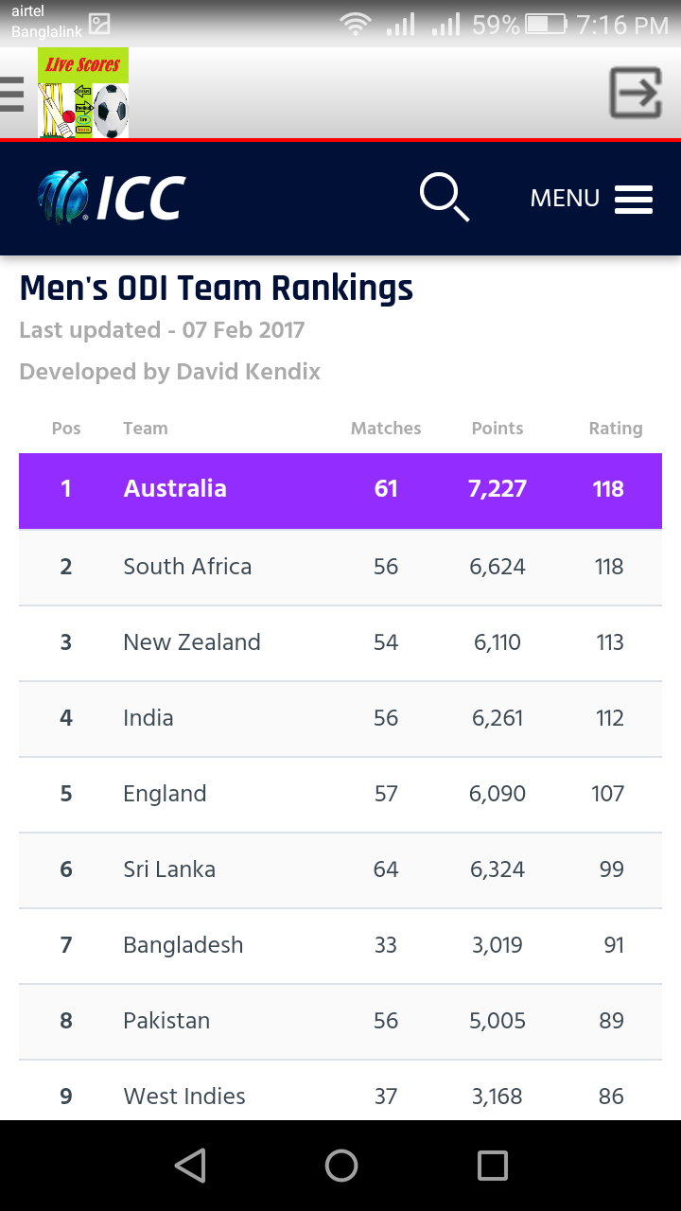Viewport: 681px width, 1211px height.
Task: Select the South Africa team row
Action: [x=340, y=567]
